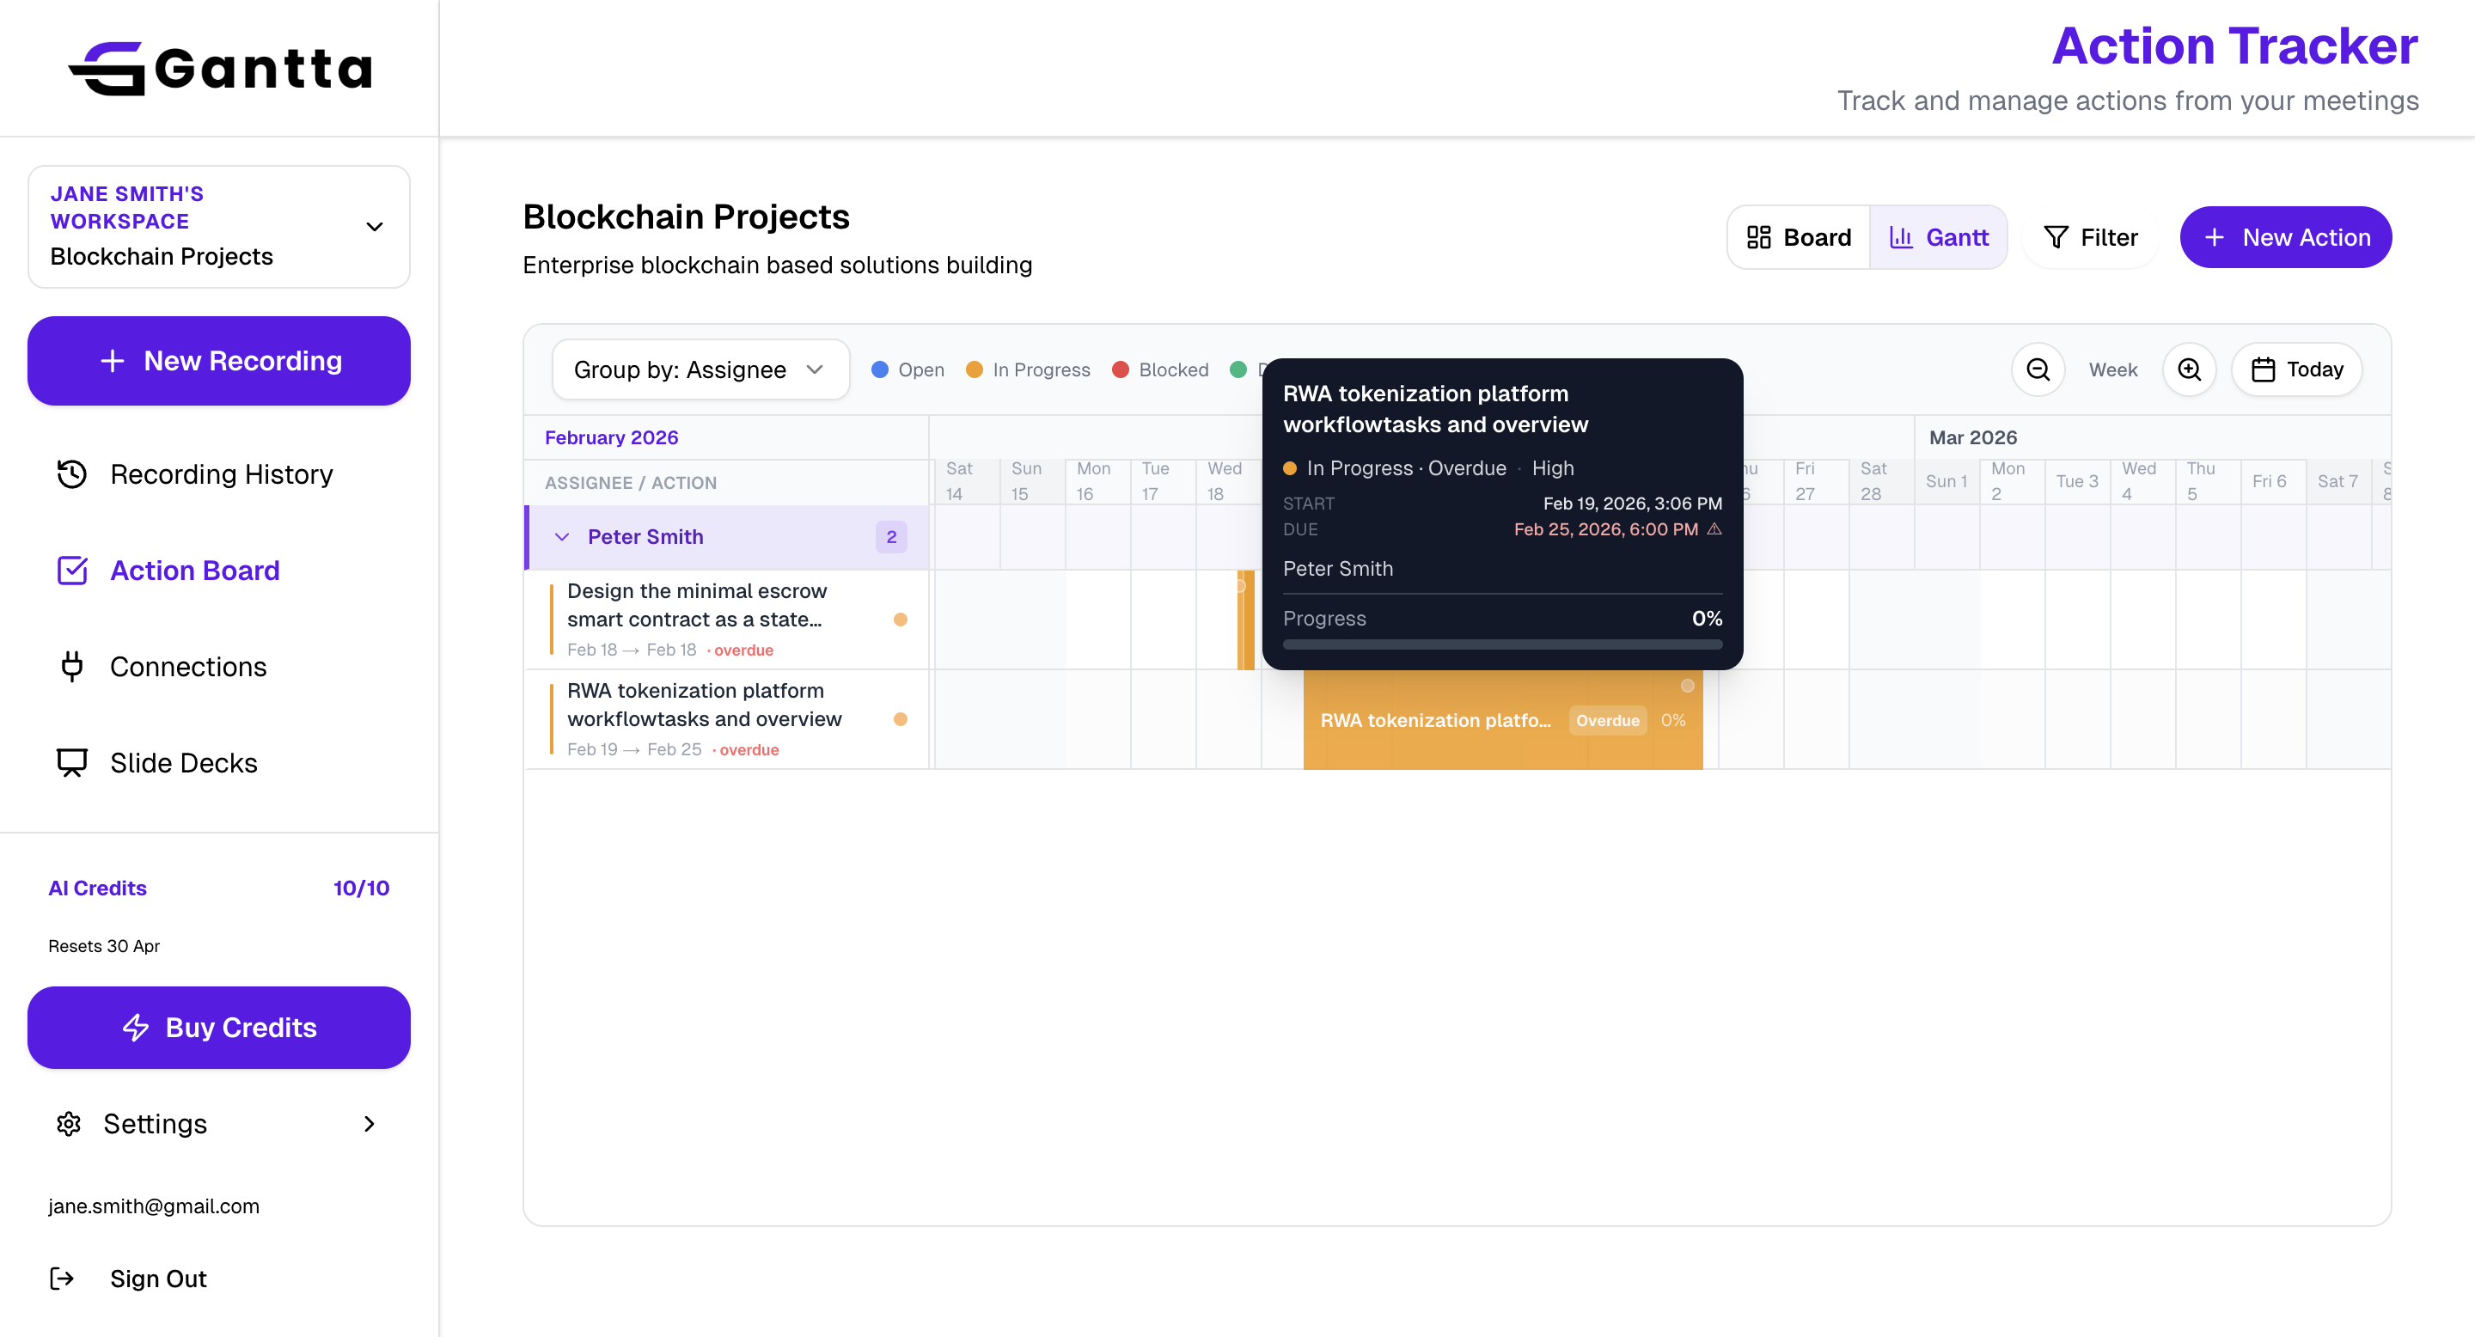This screenshot has width=2475, height=1337.
Task: Click the calendar icon on the Today button
Action: pos(2265,369)
